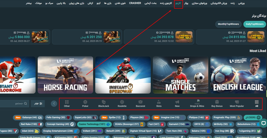Switch to DailyTopWinners tab
Image resolution: width=267 pixels, height=138 pixels.
[255, 24]
